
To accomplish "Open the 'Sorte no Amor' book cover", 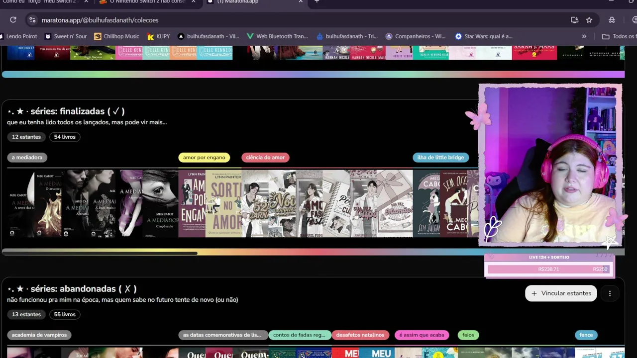I will (223, 203).
